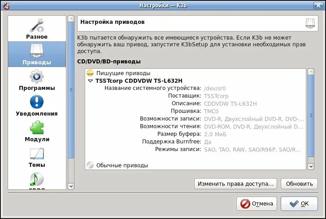326x219 pixels.
Task: Click the device list scrollbar down arrow
Action: point(311,166)
